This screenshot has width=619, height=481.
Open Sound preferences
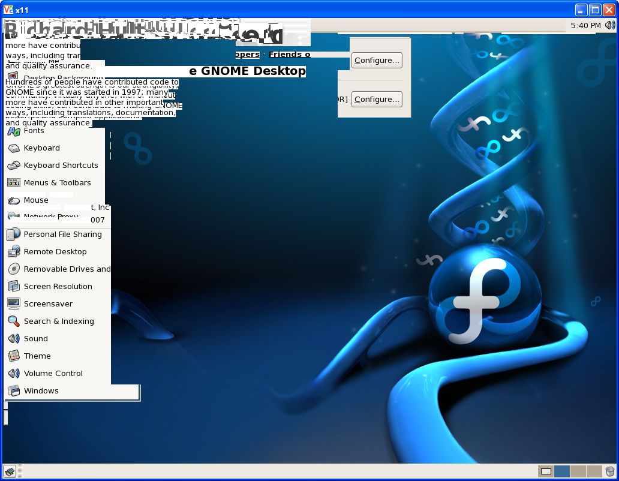35,339
